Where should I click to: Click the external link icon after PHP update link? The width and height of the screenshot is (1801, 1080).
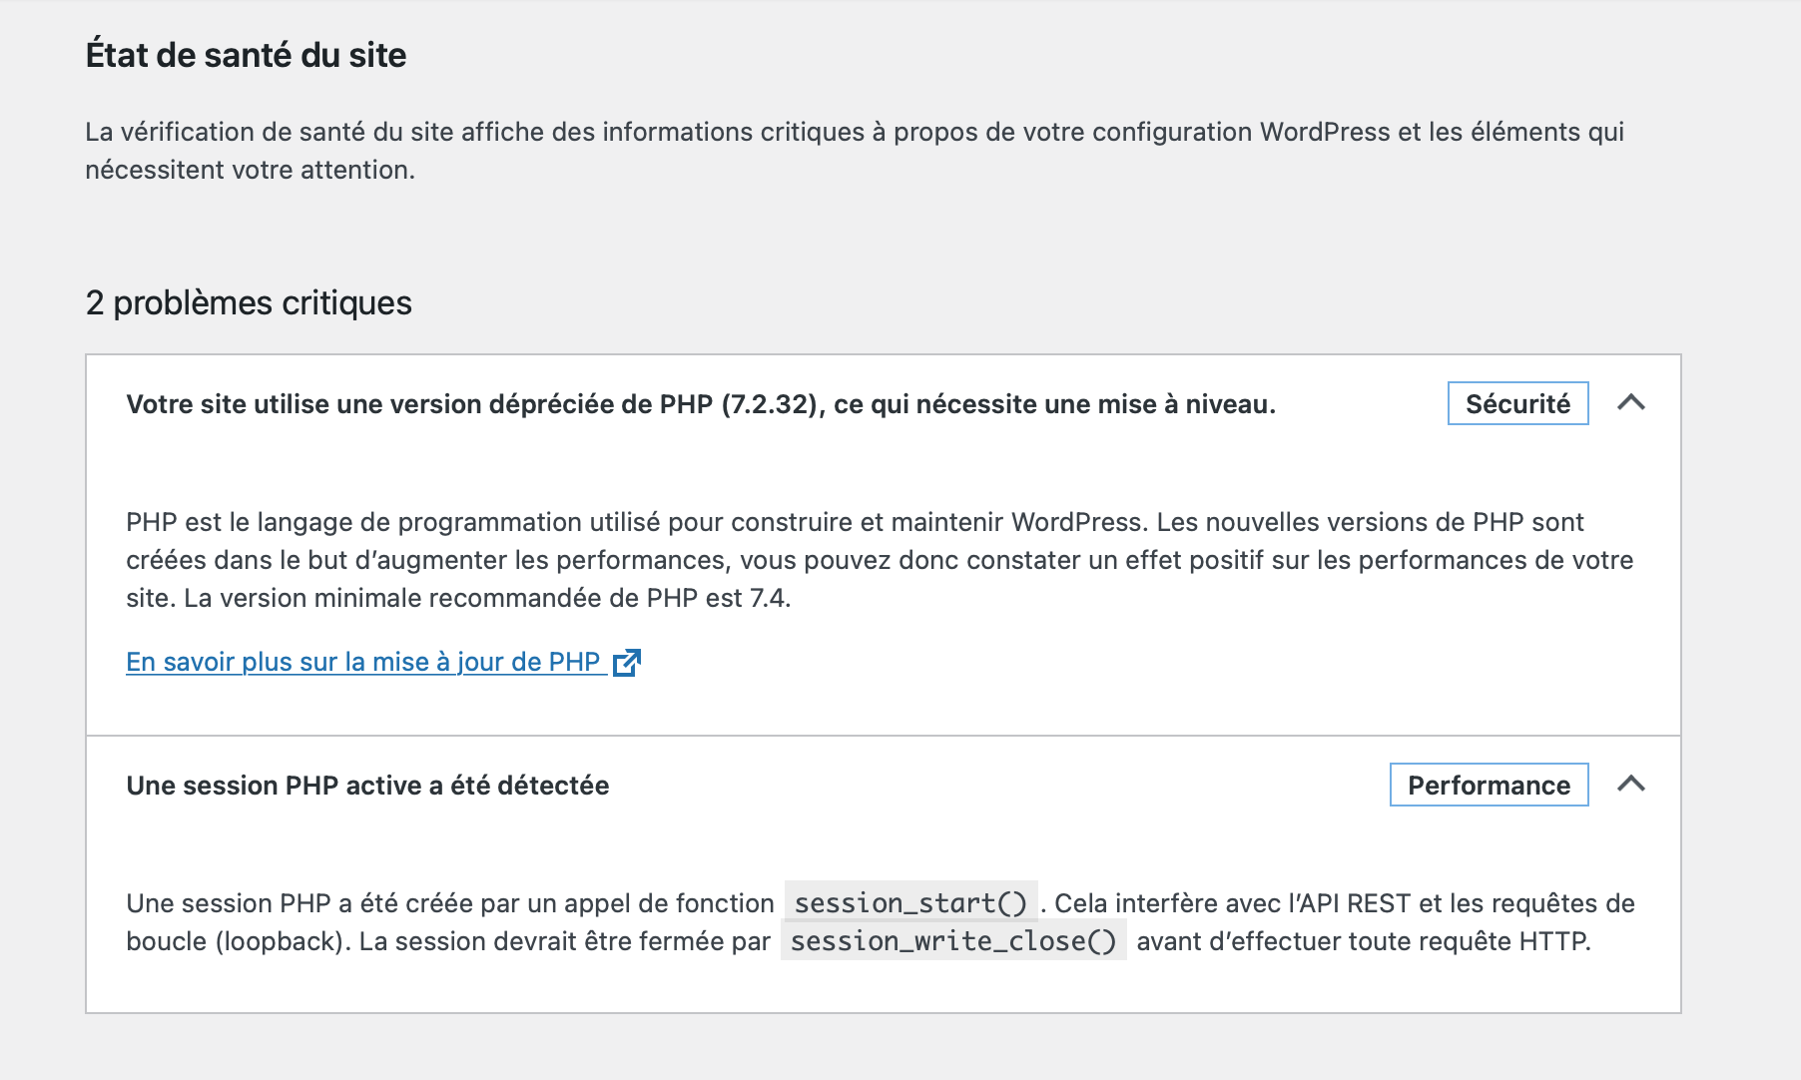(x=626, y=663)
